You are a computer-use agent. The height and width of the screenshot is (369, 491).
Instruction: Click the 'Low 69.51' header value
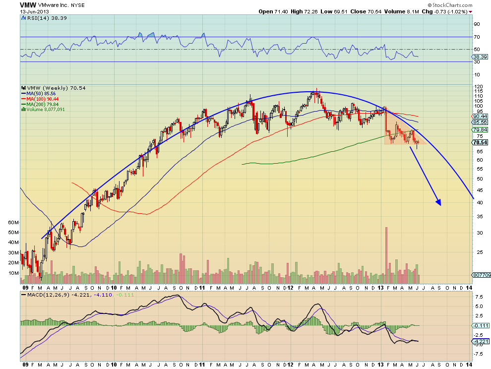(334, 11)
